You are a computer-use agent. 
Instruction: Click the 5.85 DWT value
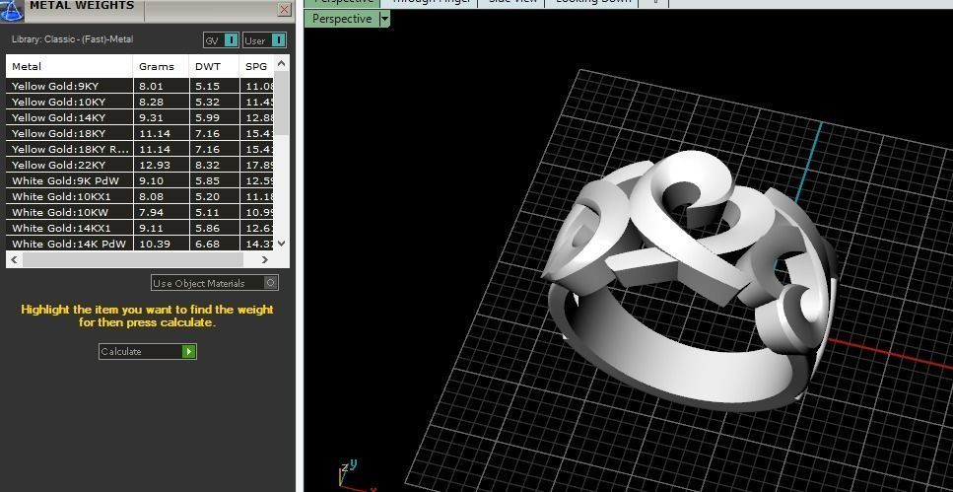tap(207, 181)
